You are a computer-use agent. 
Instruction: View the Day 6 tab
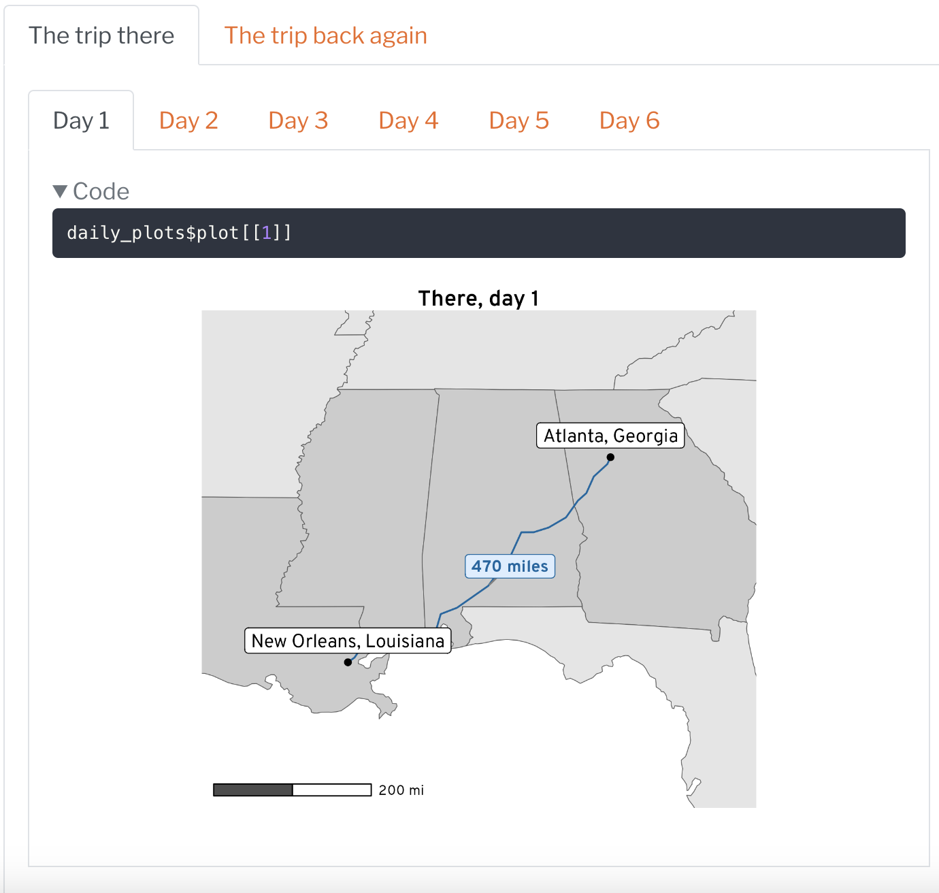click(629, 121)
